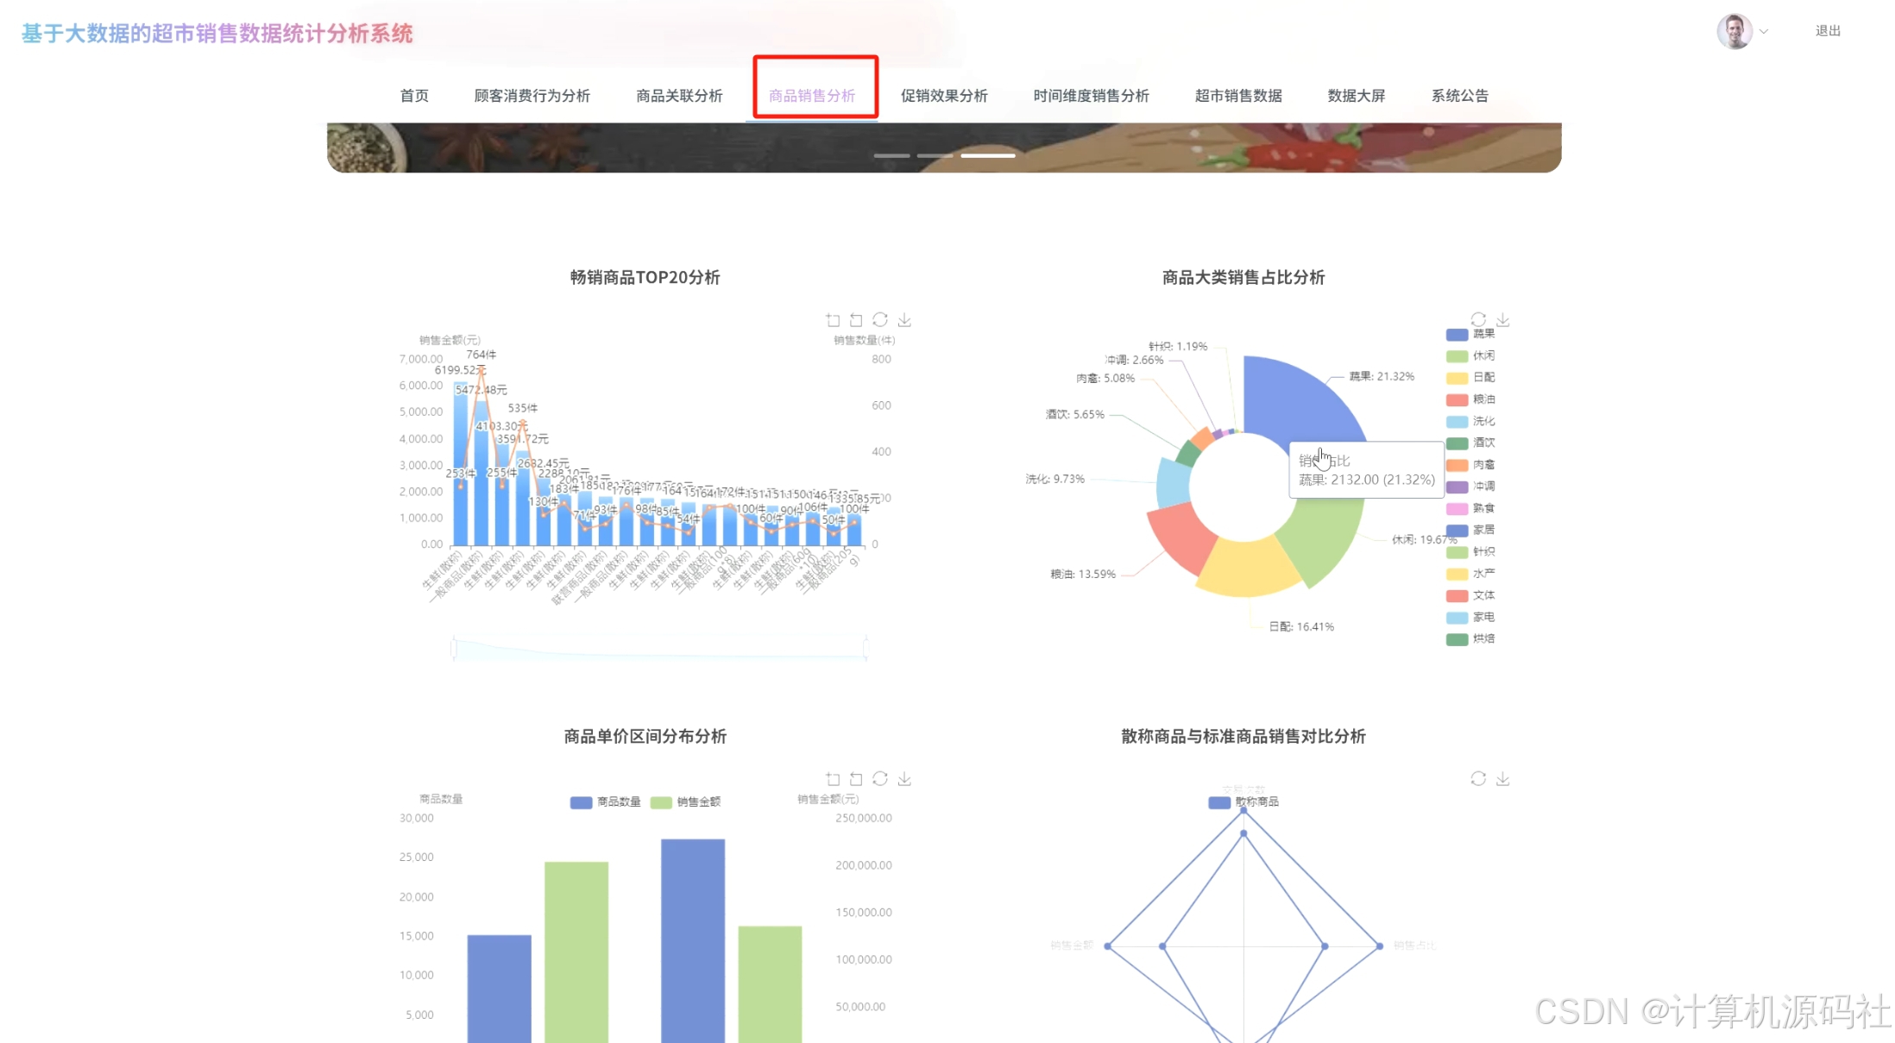Viewport: 1895px width, 1043px height.
Task: Switch to 商品关联分析 tab
Action: coord(679,96)
